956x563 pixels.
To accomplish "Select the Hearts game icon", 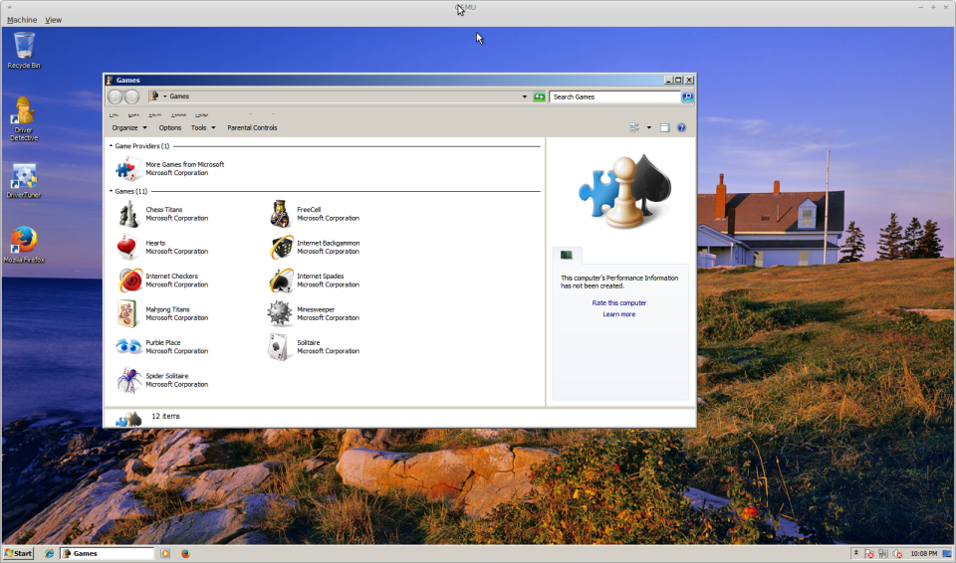I will click(127, 247).
